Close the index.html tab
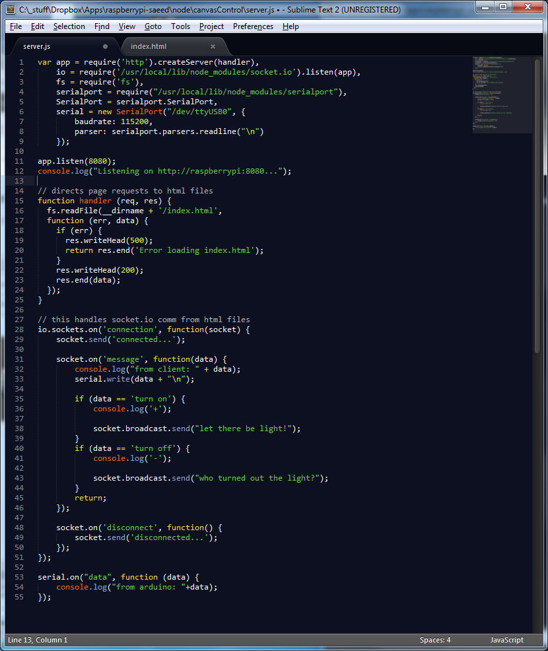The width and height of the screenshot is (548, 651). point(213,46)
